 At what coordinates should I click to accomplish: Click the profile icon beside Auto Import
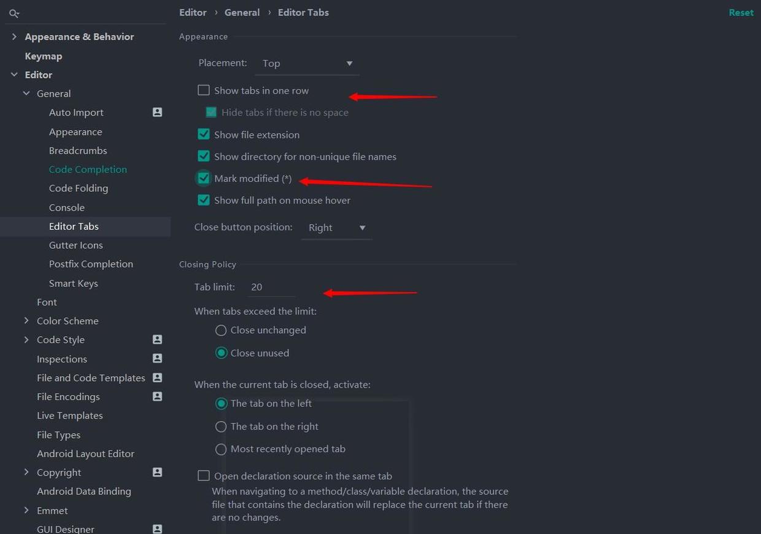point(157,112)
